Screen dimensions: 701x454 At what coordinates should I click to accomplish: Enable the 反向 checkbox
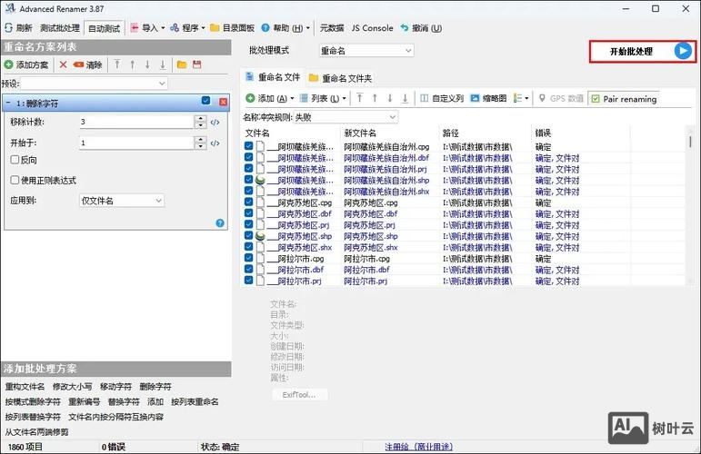tap(15, 160)
